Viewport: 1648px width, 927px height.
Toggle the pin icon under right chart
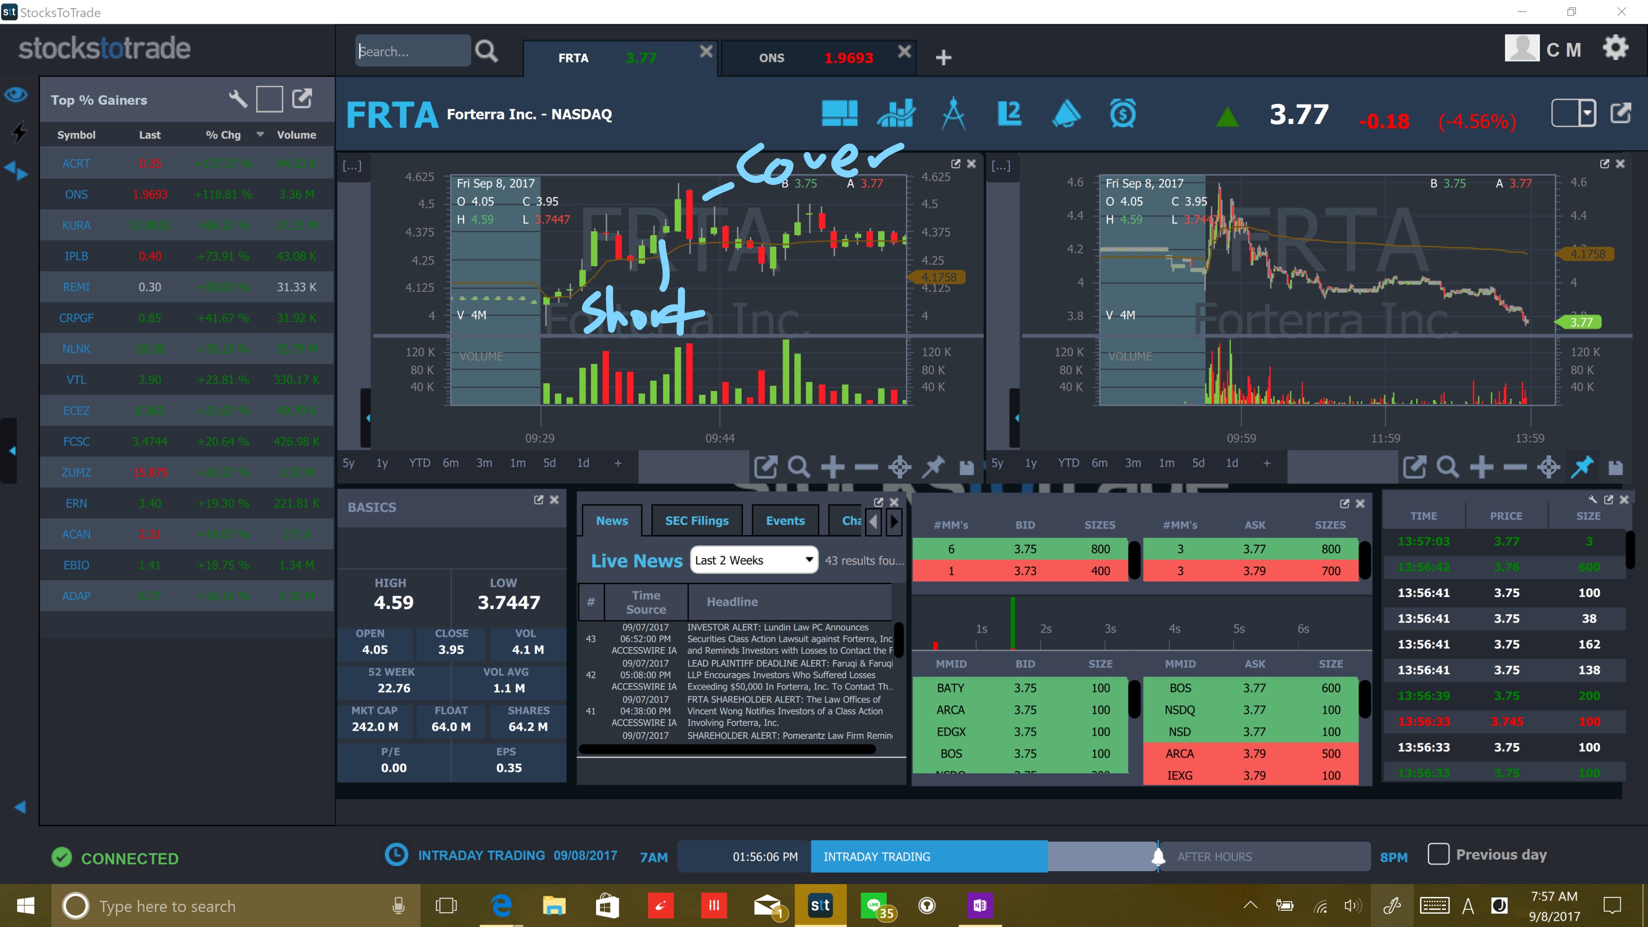coord(1582,467)
